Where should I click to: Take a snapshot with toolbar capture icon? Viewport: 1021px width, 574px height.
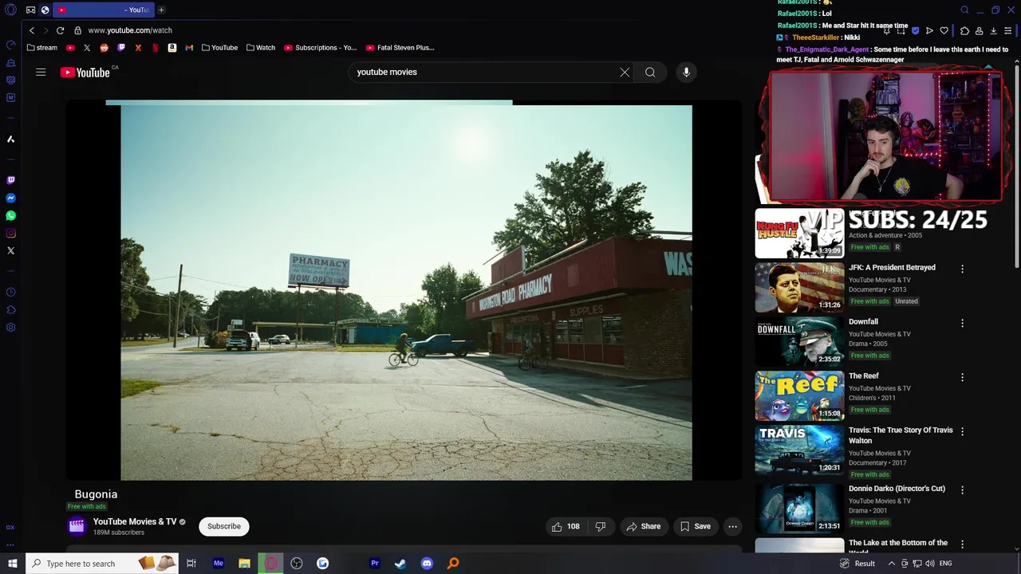[x=901, y=30]
